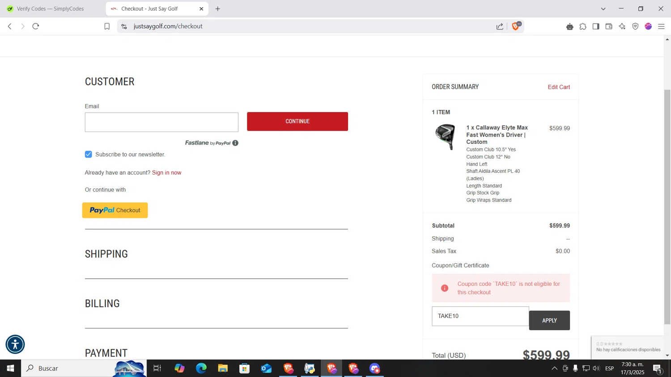Open the extensions puzzle icon
Image resolution: width=671 pixels, height=377 pixels.
tap(583, 26)
